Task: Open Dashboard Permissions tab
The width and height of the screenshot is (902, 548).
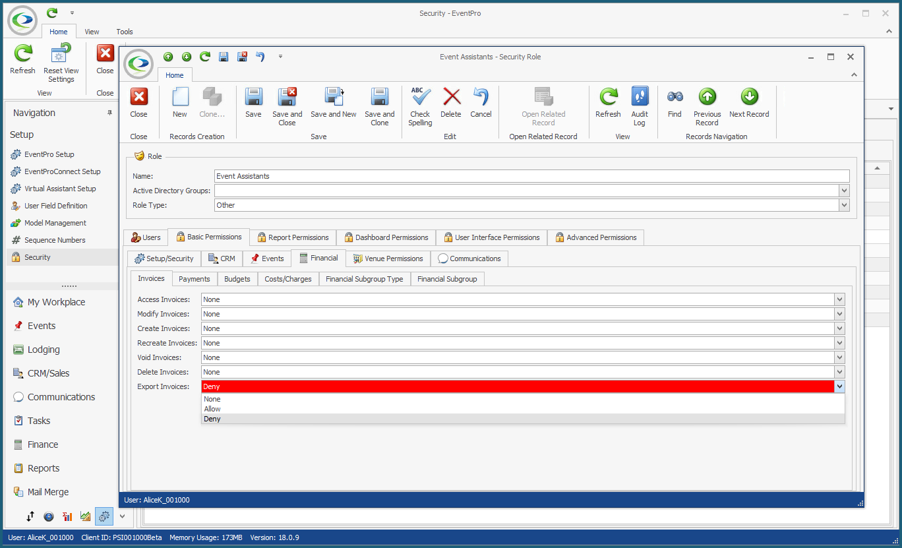Action: click(386, 237)
